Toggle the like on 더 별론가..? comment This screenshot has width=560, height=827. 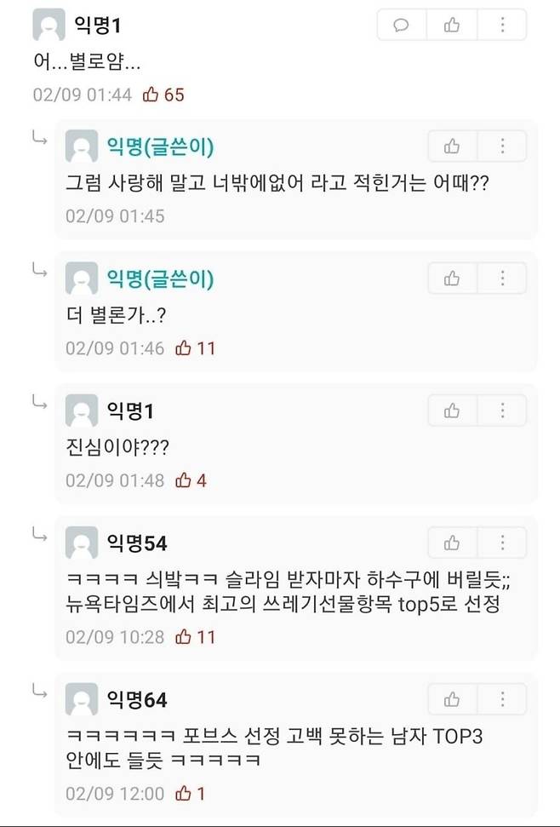pyautogui.click(x=451, y=278)
